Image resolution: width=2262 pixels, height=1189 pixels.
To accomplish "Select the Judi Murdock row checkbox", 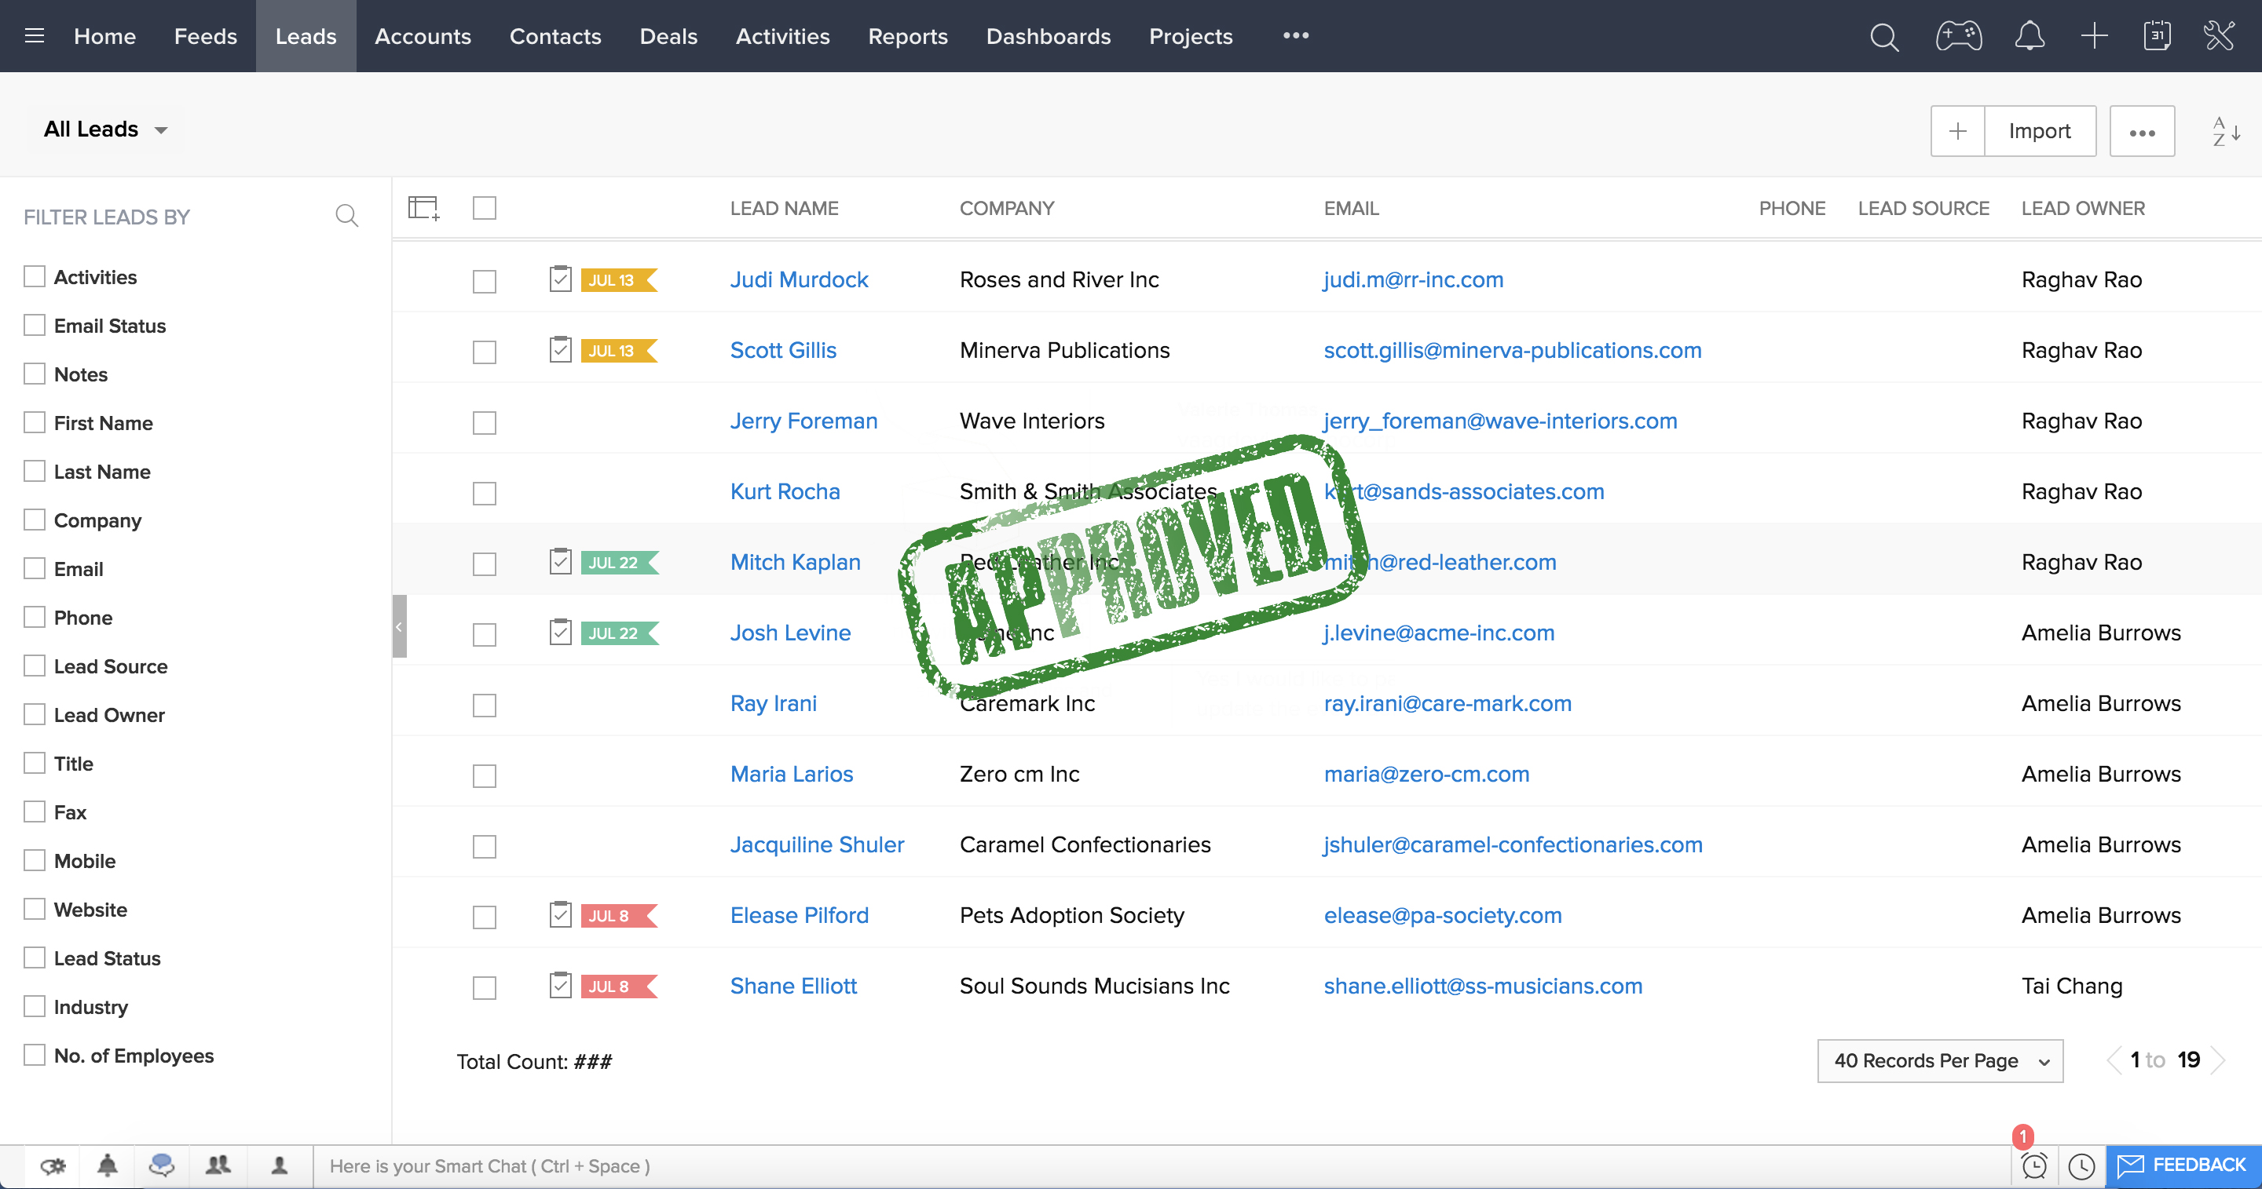I will tap(484, 281).
